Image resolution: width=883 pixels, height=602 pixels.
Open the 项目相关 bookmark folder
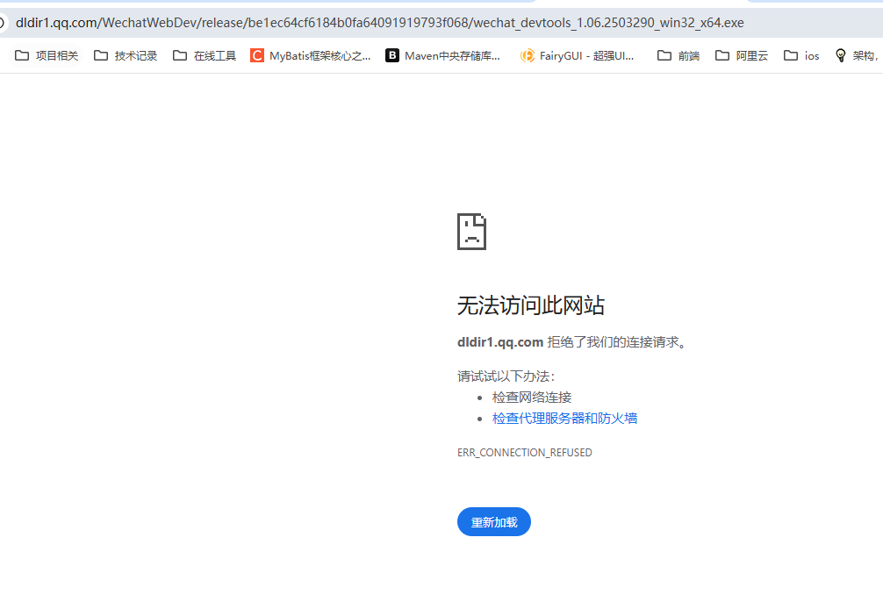pyautogui.click(x=47, y=55)
